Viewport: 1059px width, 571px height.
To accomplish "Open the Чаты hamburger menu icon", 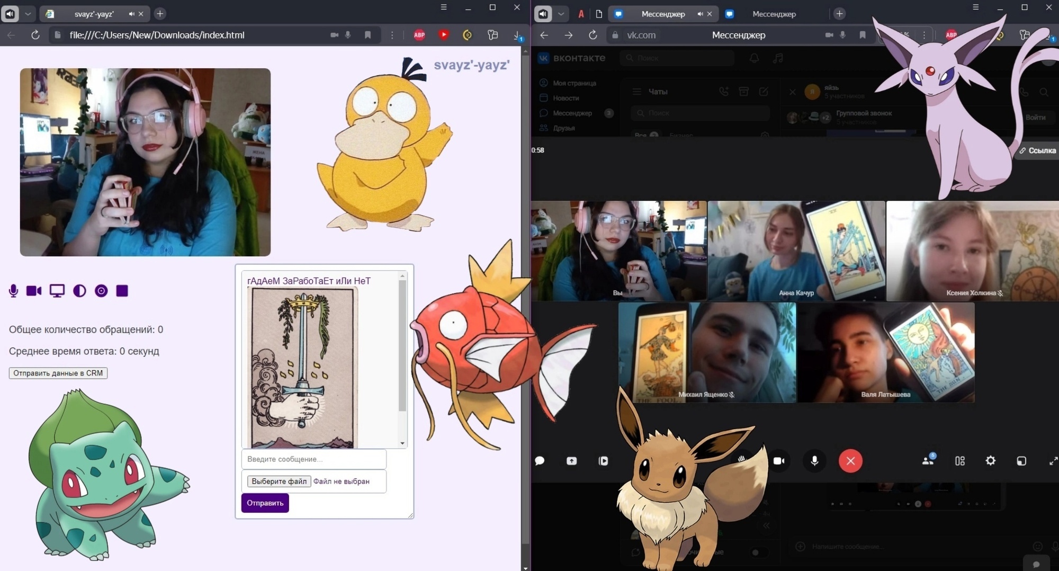I will (637, 92).
